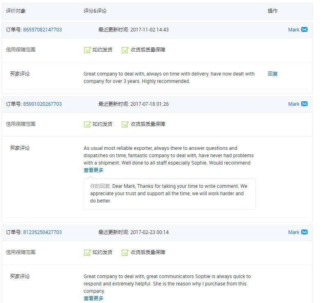This screenshot has width=324, height=303.
Task: Open buyer Mark's name on order 81235250427703
Action: (293, 232)
